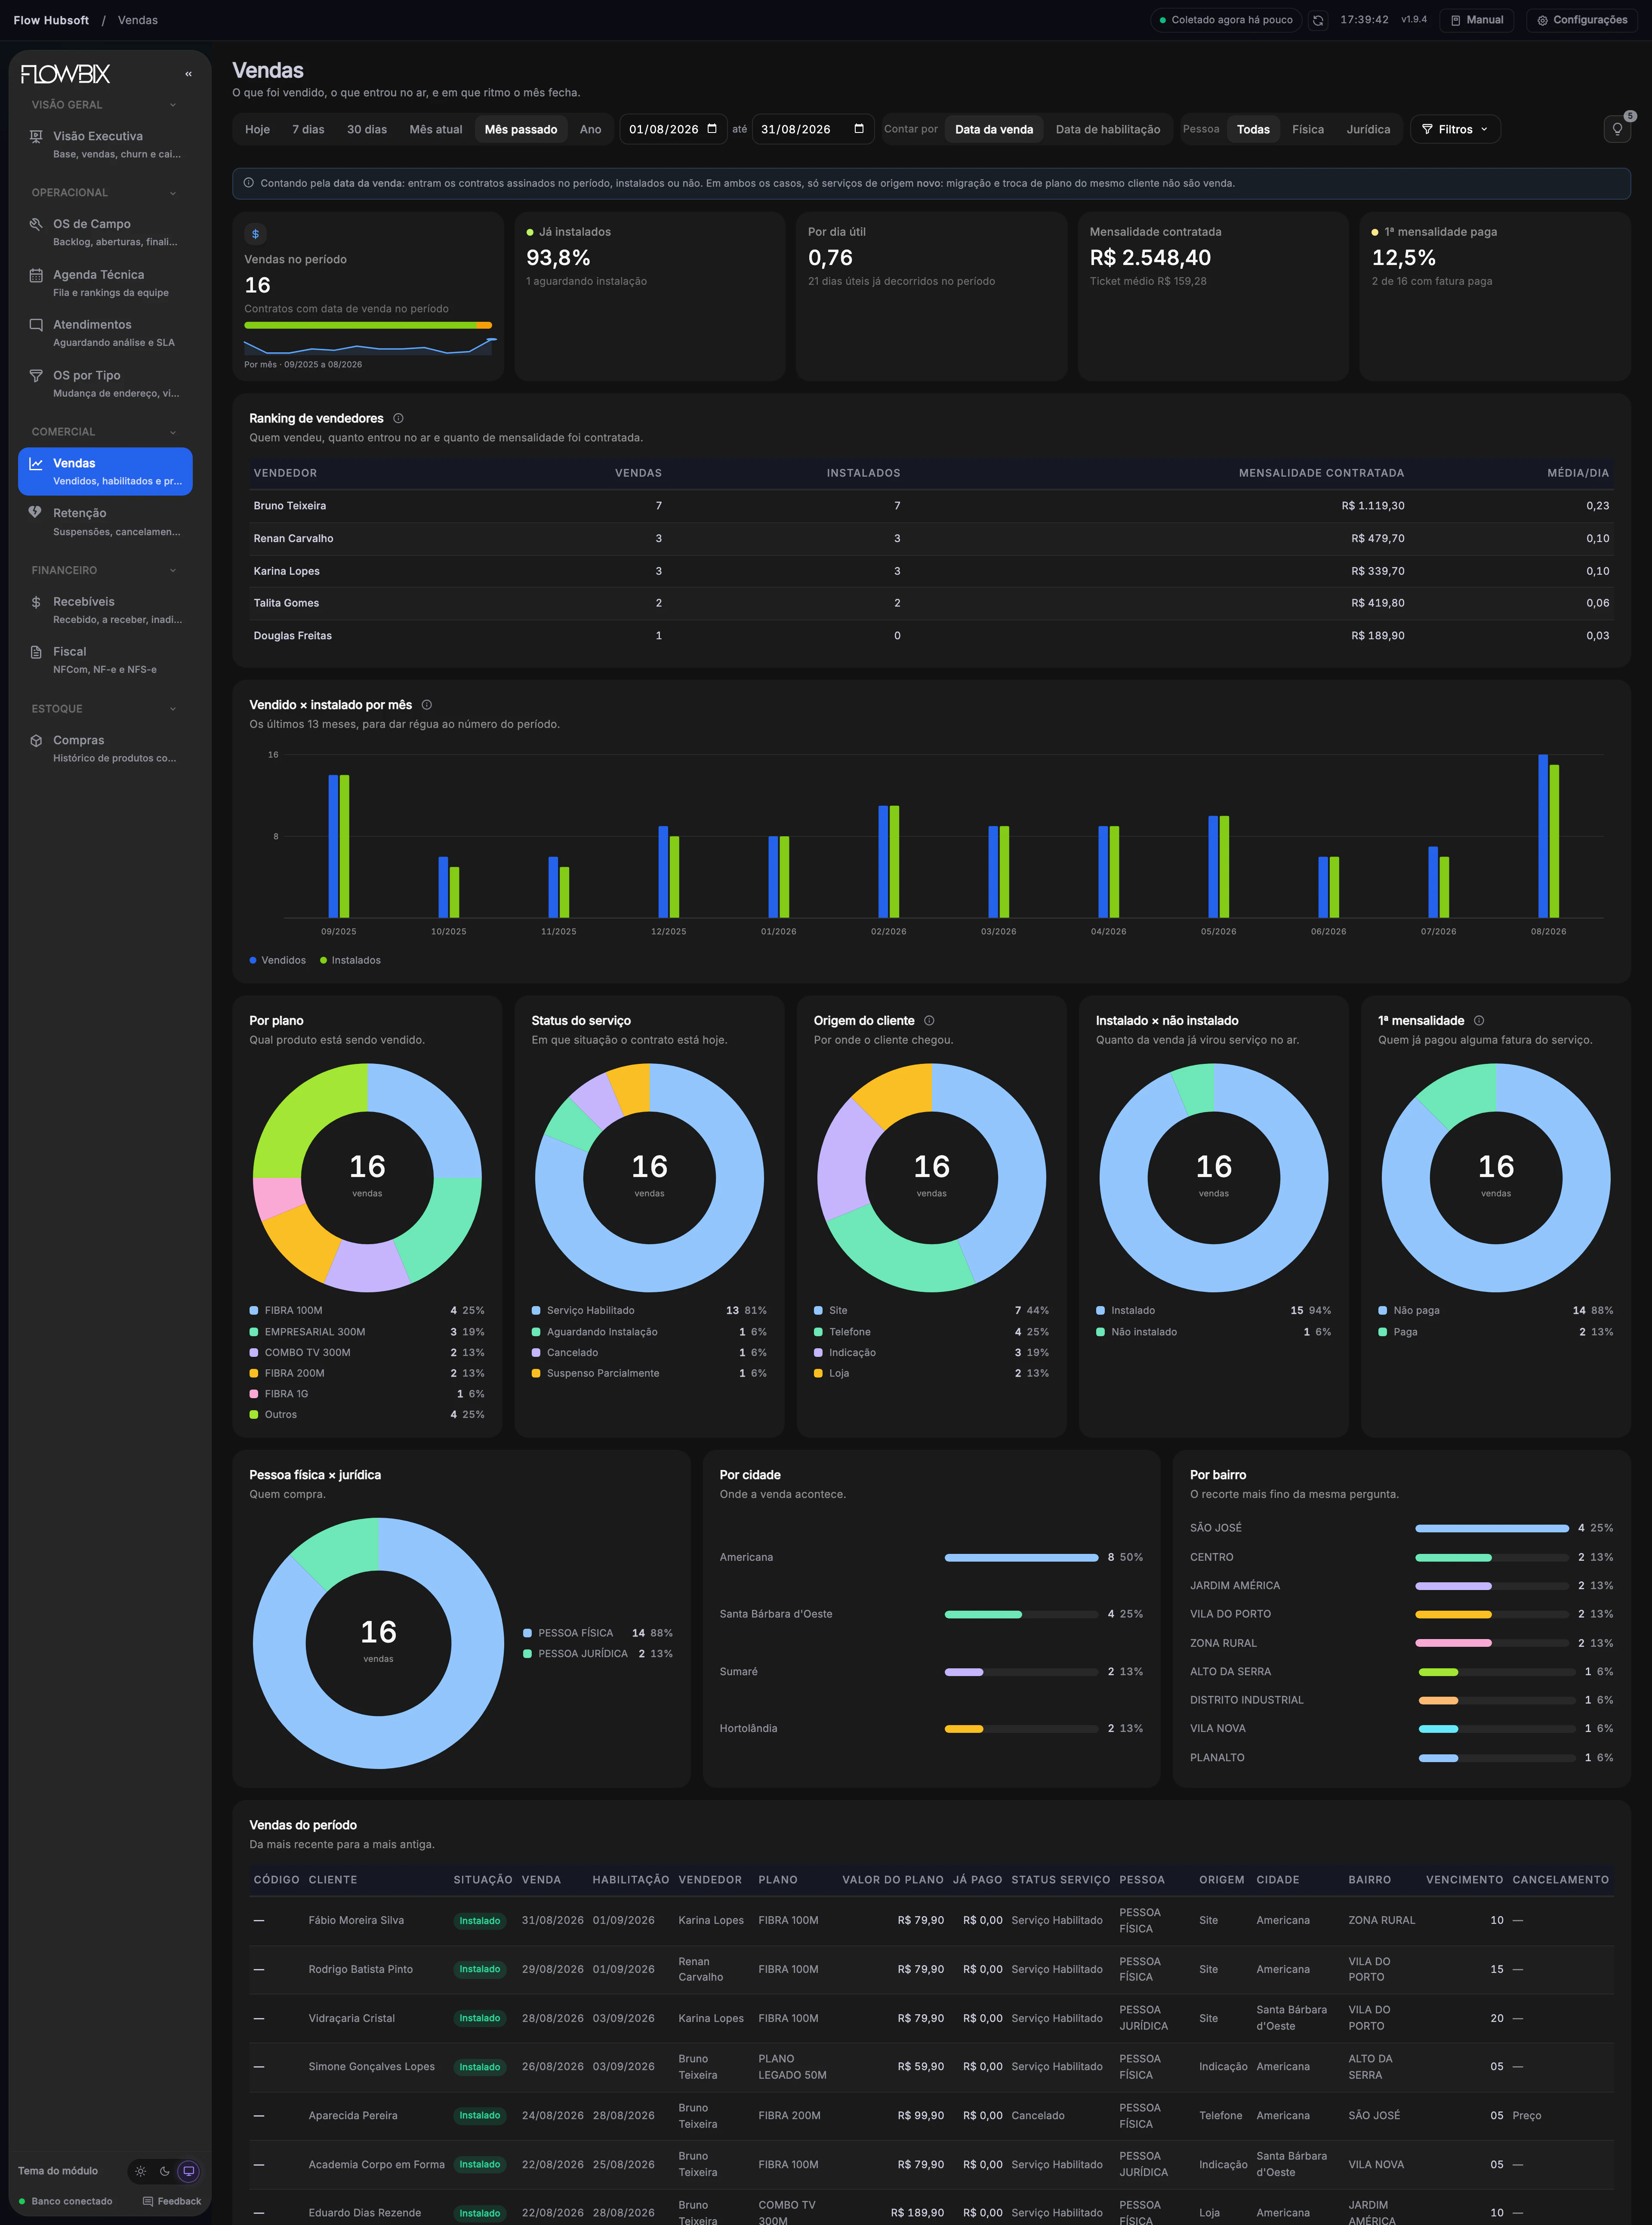The height and width of the screenshot is (2225, 1652).
Task: Click the refresh data icon in top bar
Action: [1318, 20]
